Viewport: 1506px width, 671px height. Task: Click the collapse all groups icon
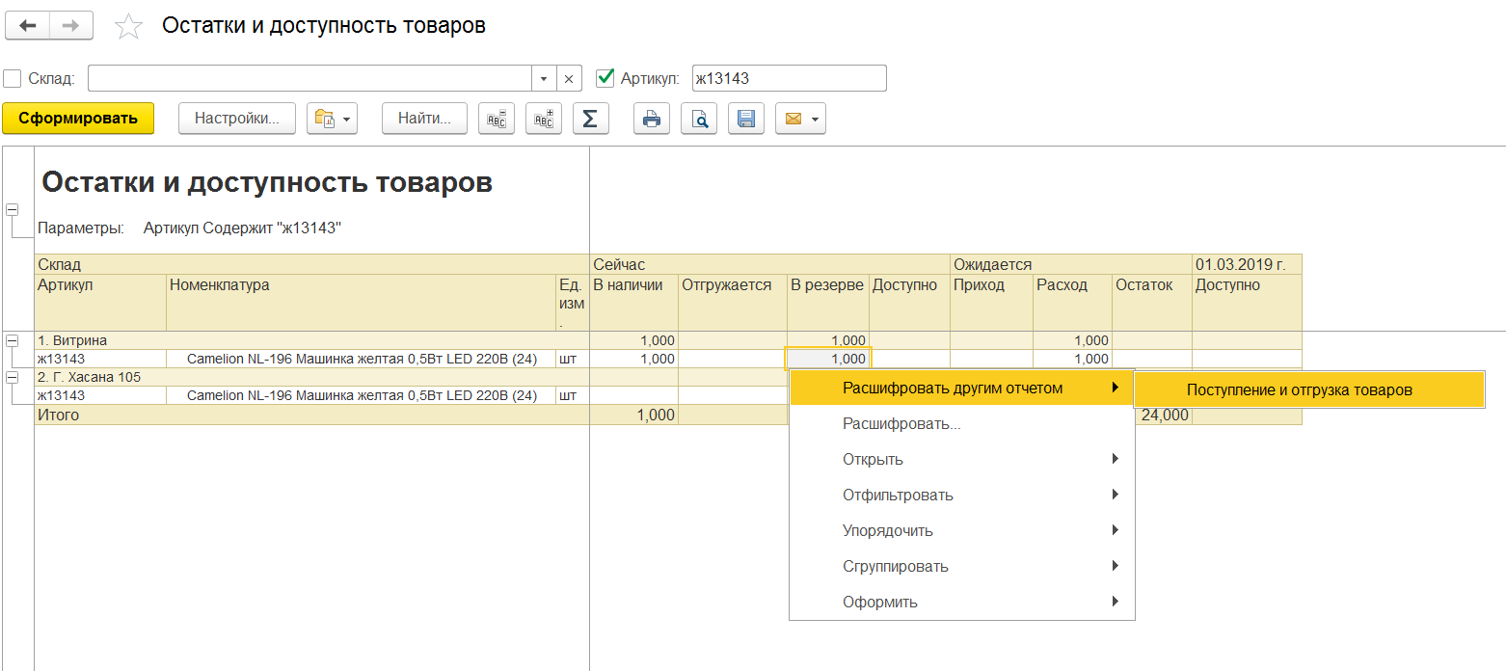tap(497, 119)
